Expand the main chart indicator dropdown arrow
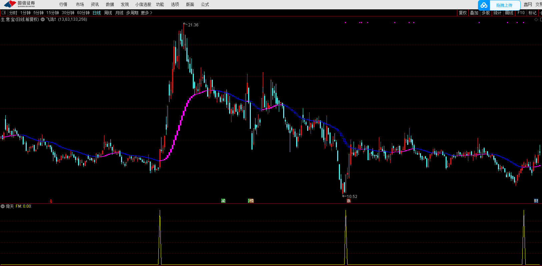 tap(43, 19)
